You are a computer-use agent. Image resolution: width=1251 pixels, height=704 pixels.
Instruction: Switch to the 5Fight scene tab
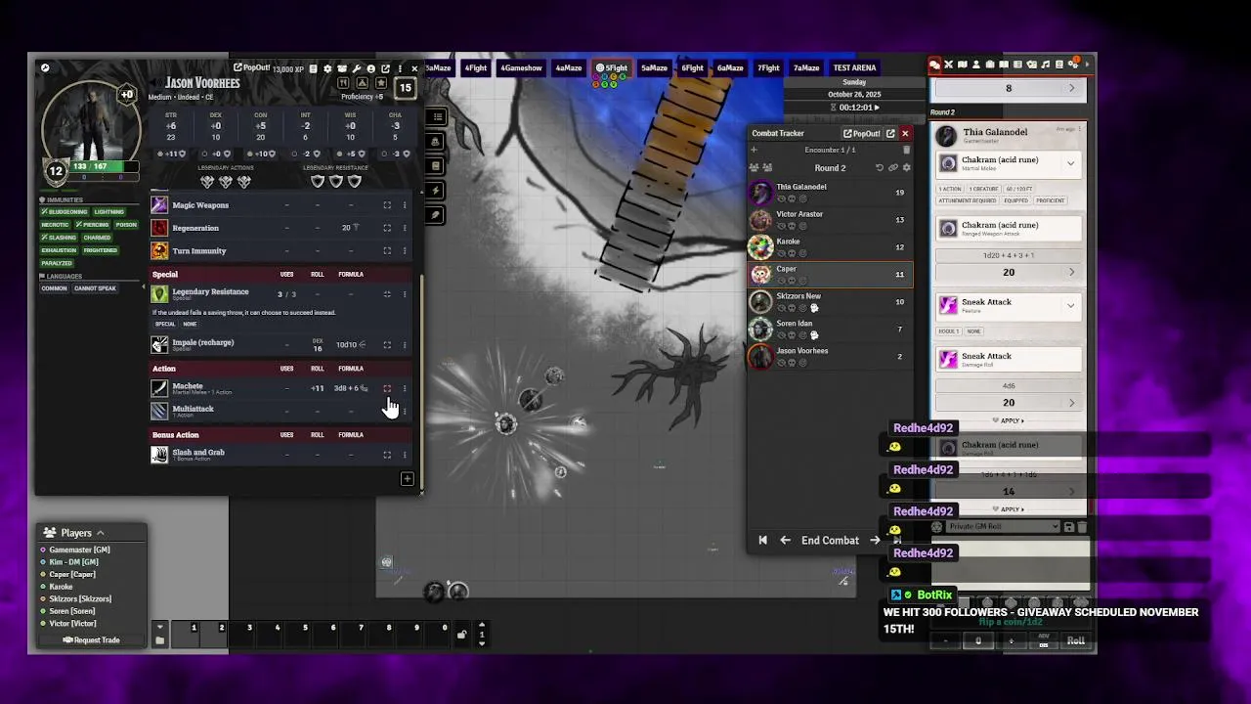[613, 68]
